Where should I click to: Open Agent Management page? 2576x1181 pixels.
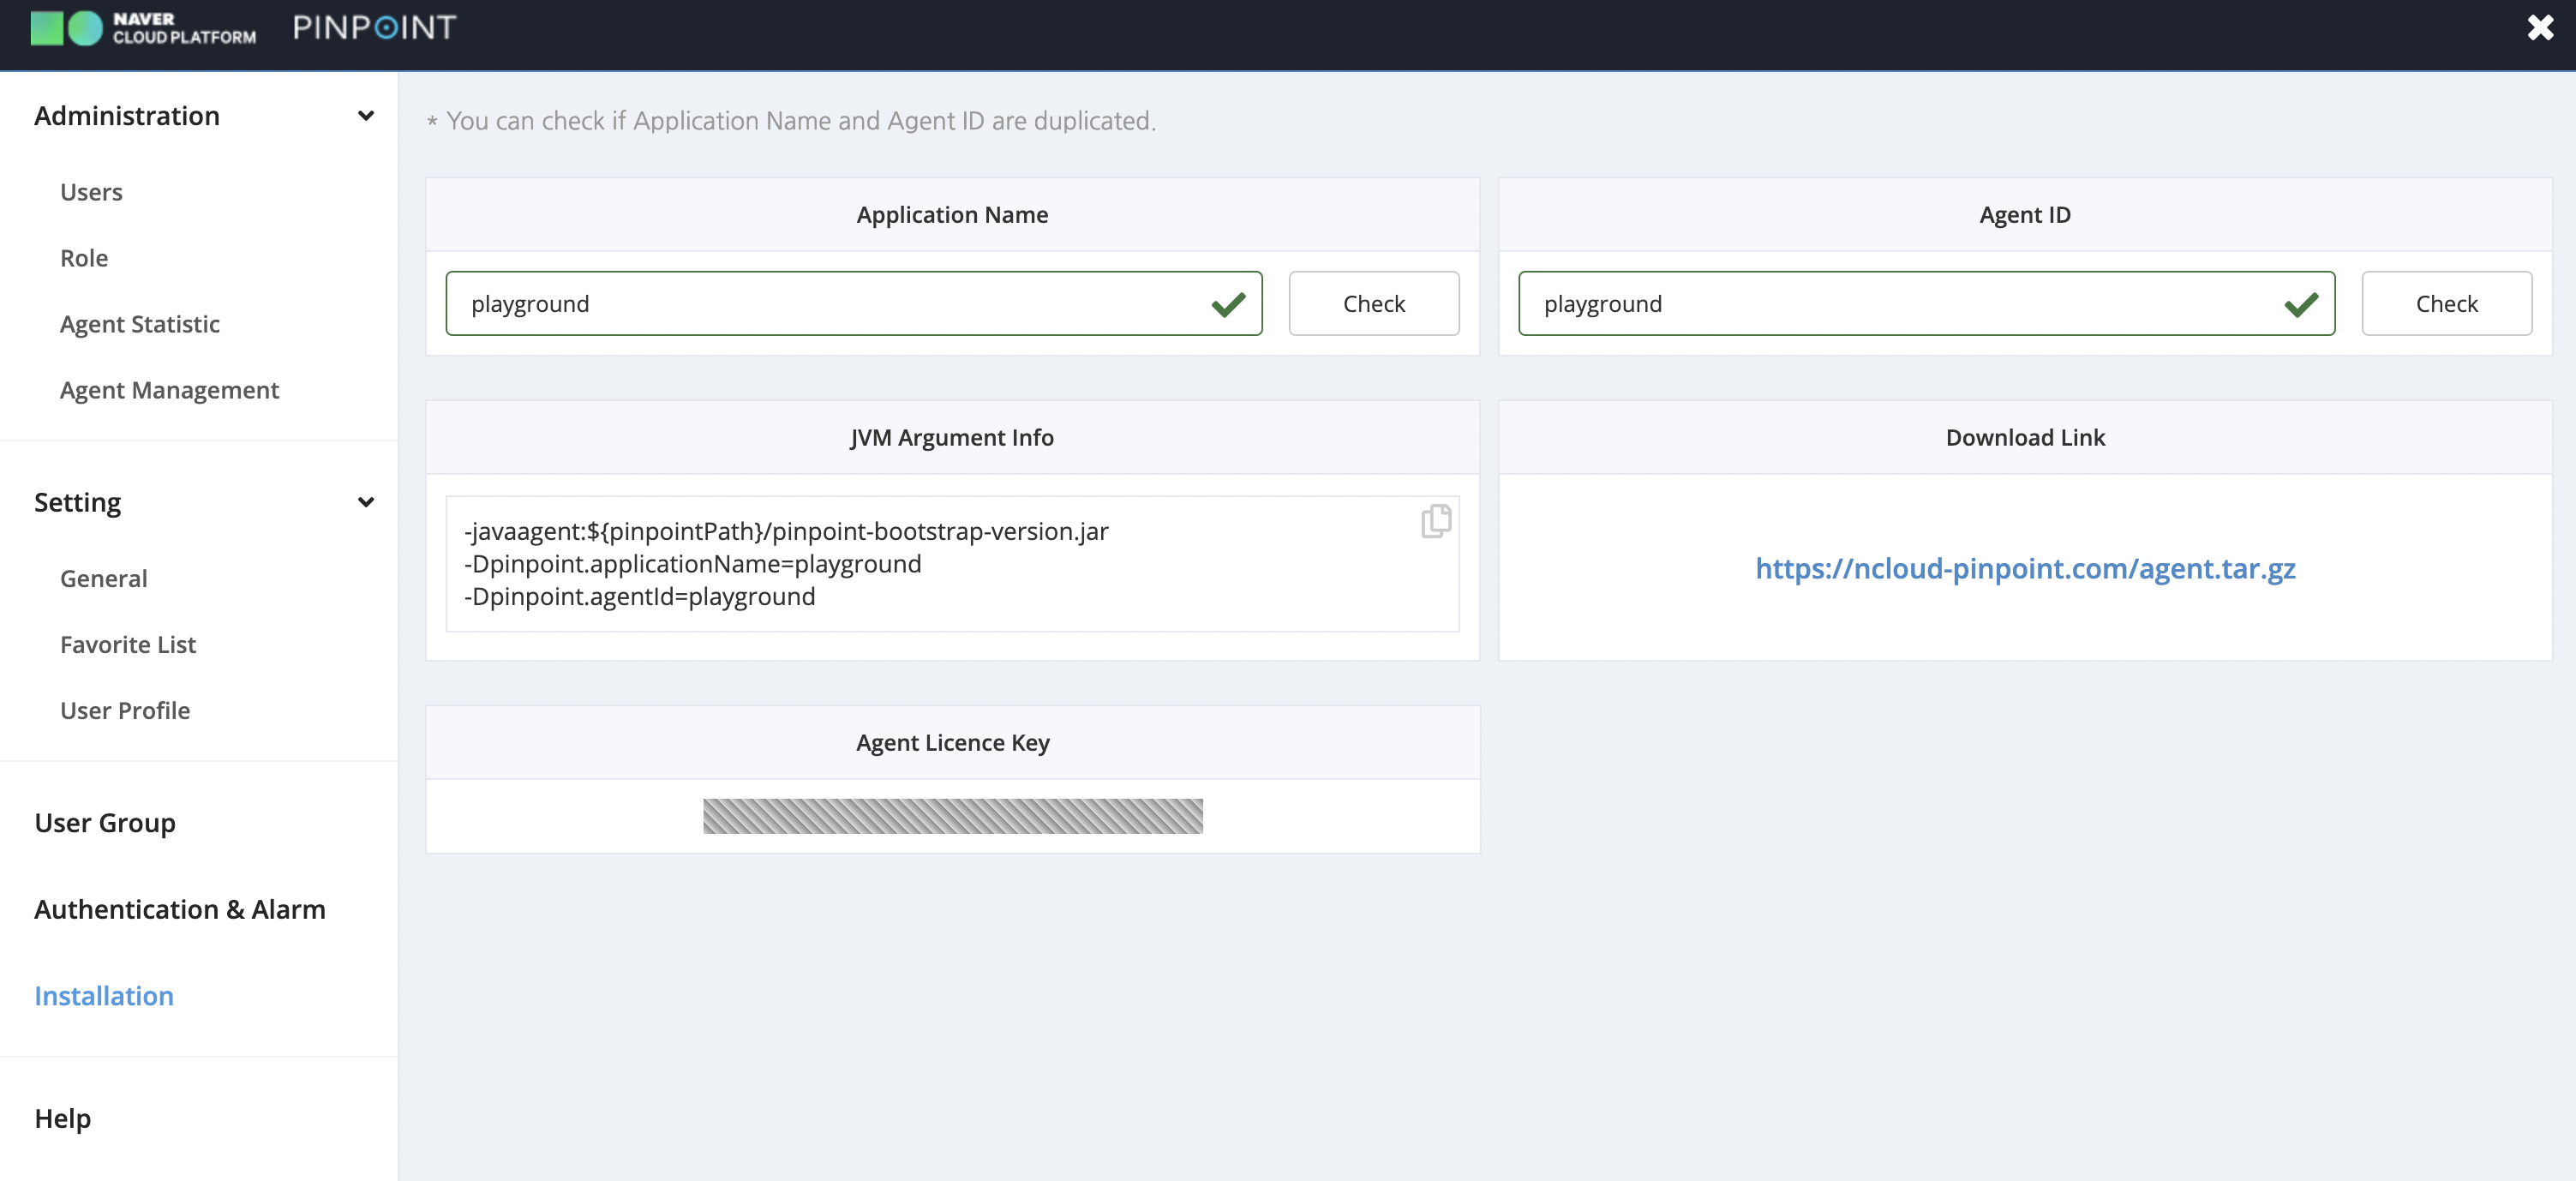click(x=169, y=390)
